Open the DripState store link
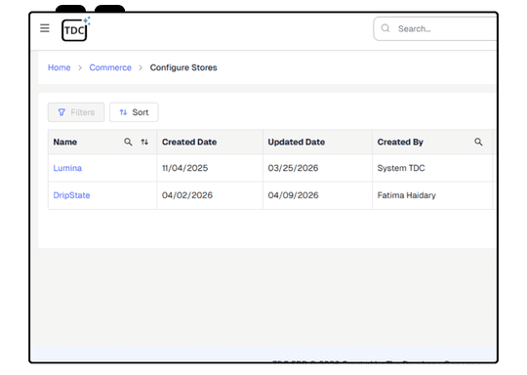The height and width of the screenshot is (375, 527). pos(71,195)
